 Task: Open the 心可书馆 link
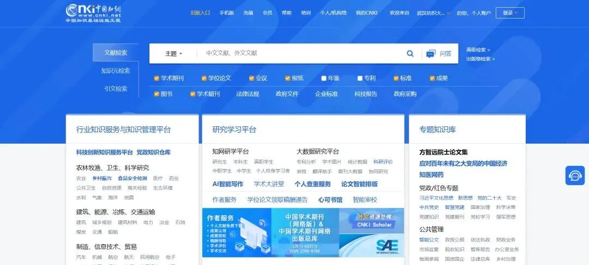click(330, 200)
